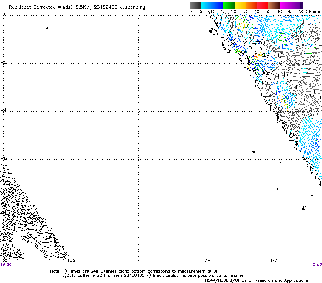The image size is (322, 283).
Task: Click the '-2' latitude axis label
Action: pos(4,62)
